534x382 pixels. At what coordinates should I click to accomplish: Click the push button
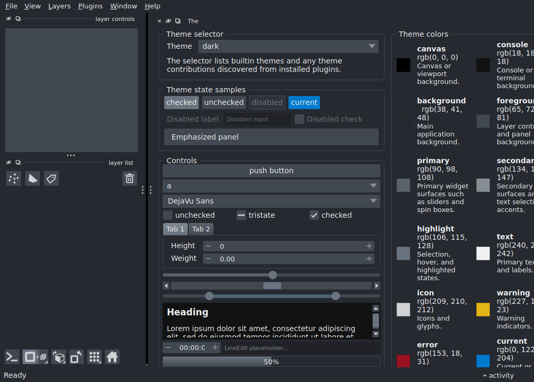(271, 171)
